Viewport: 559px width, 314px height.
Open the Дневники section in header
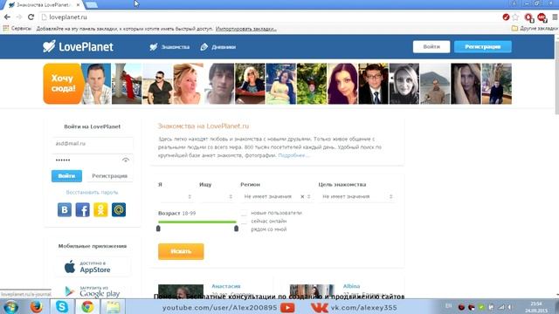coord(218,47)
